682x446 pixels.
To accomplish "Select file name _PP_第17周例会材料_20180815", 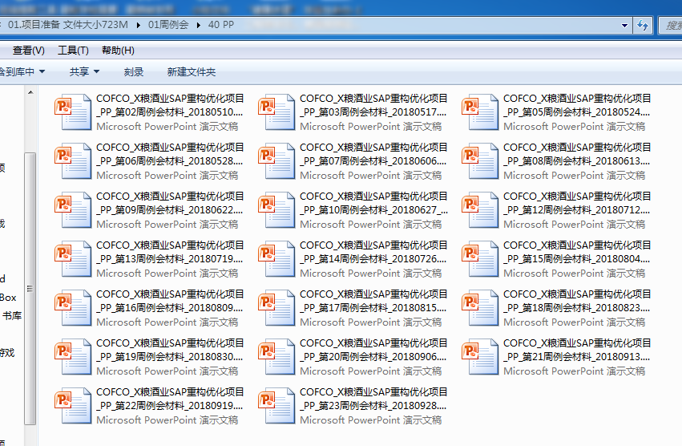I will [x=373, y=308].
